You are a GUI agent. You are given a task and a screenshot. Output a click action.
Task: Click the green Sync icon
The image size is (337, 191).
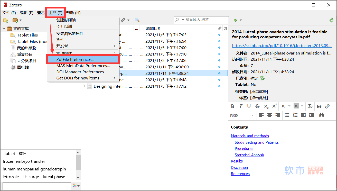(x=331, y=20)
